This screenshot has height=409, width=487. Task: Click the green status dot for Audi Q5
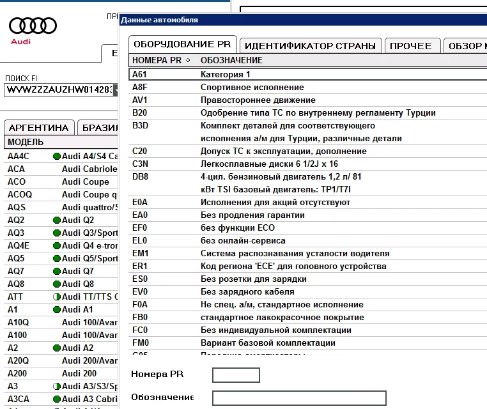(56, 258)
